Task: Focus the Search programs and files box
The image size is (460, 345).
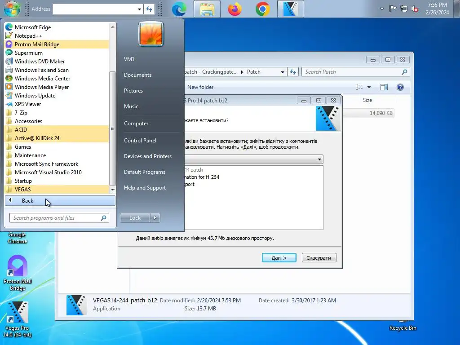Action: pyautogui.click(x=59, y=218)
